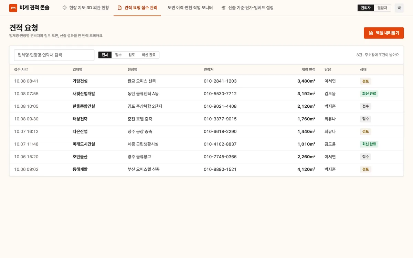
Task: Open the 다온산업 request row
Action: tap(206, 131)
